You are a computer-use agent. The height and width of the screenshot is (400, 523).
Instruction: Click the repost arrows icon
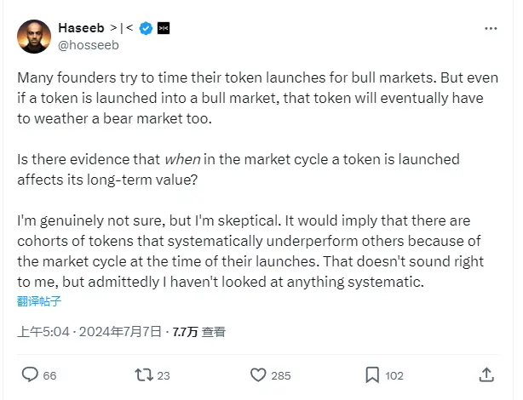(144, 374)
